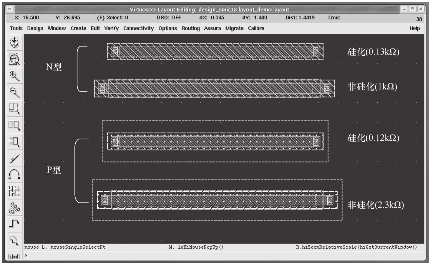This screenshot has width=430, height=264.
Task: Click the Undo curved-arrow icon
Action: pos(14,175)
